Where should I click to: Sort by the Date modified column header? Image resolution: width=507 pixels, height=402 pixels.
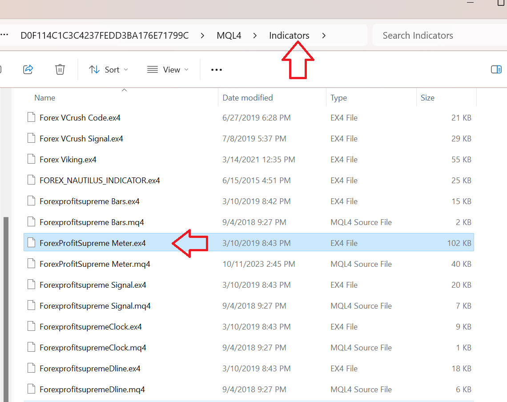pyautogui.click(x=248, y=98)
